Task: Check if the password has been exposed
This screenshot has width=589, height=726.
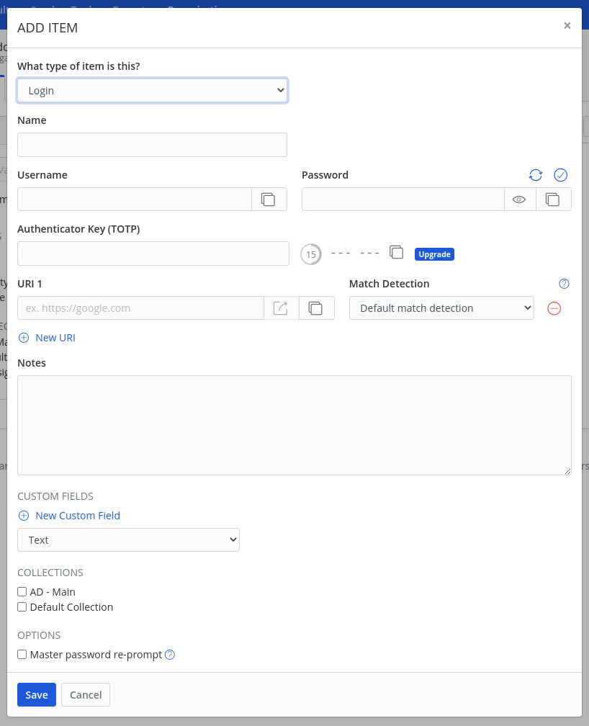Action: pyautogui.click(x=560, y=175)
